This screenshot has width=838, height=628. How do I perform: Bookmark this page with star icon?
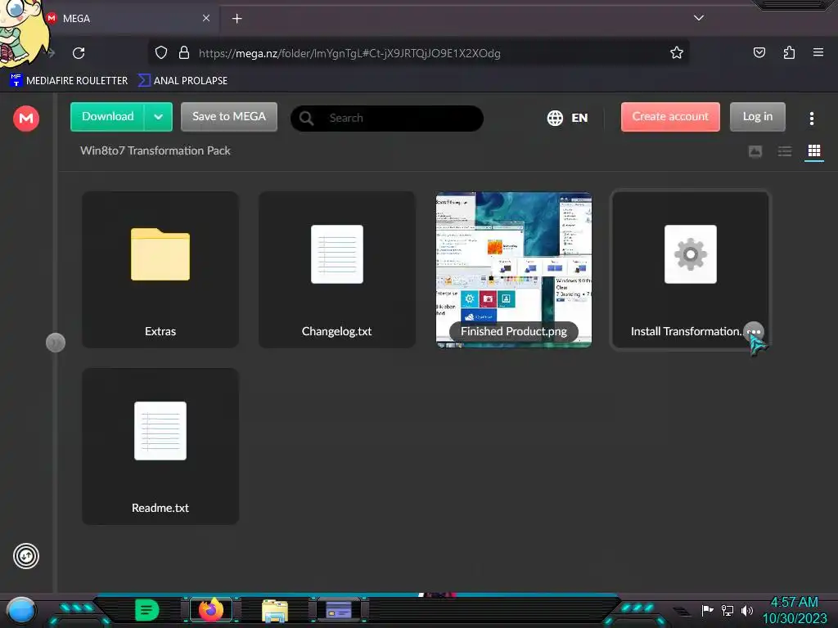coord(677,53)
